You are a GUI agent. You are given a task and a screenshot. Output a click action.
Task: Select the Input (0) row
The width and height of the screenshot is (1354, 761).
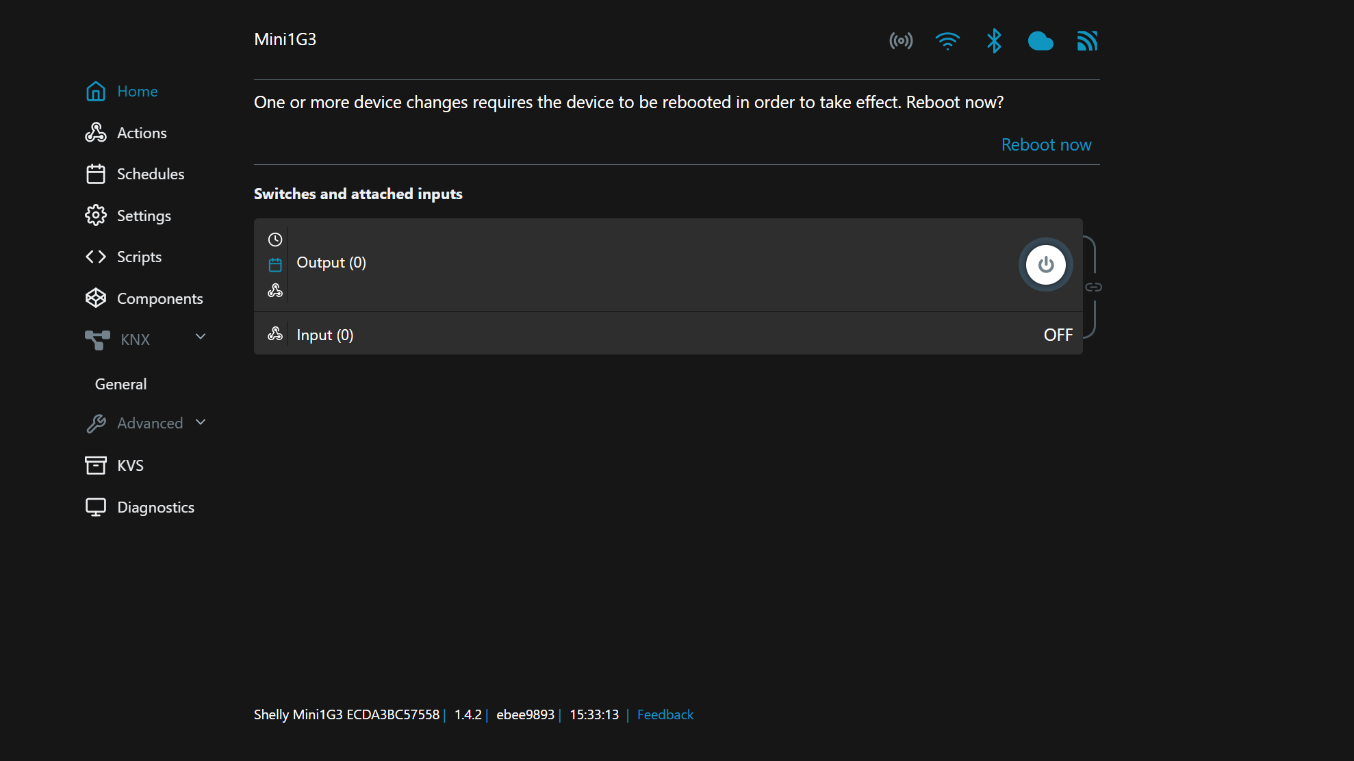(x=667, y=335)
